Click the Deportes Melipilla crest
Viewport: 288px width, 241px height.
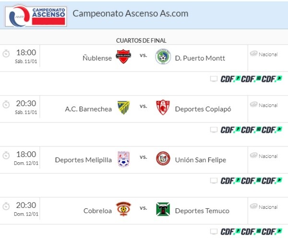pos(123,158)
